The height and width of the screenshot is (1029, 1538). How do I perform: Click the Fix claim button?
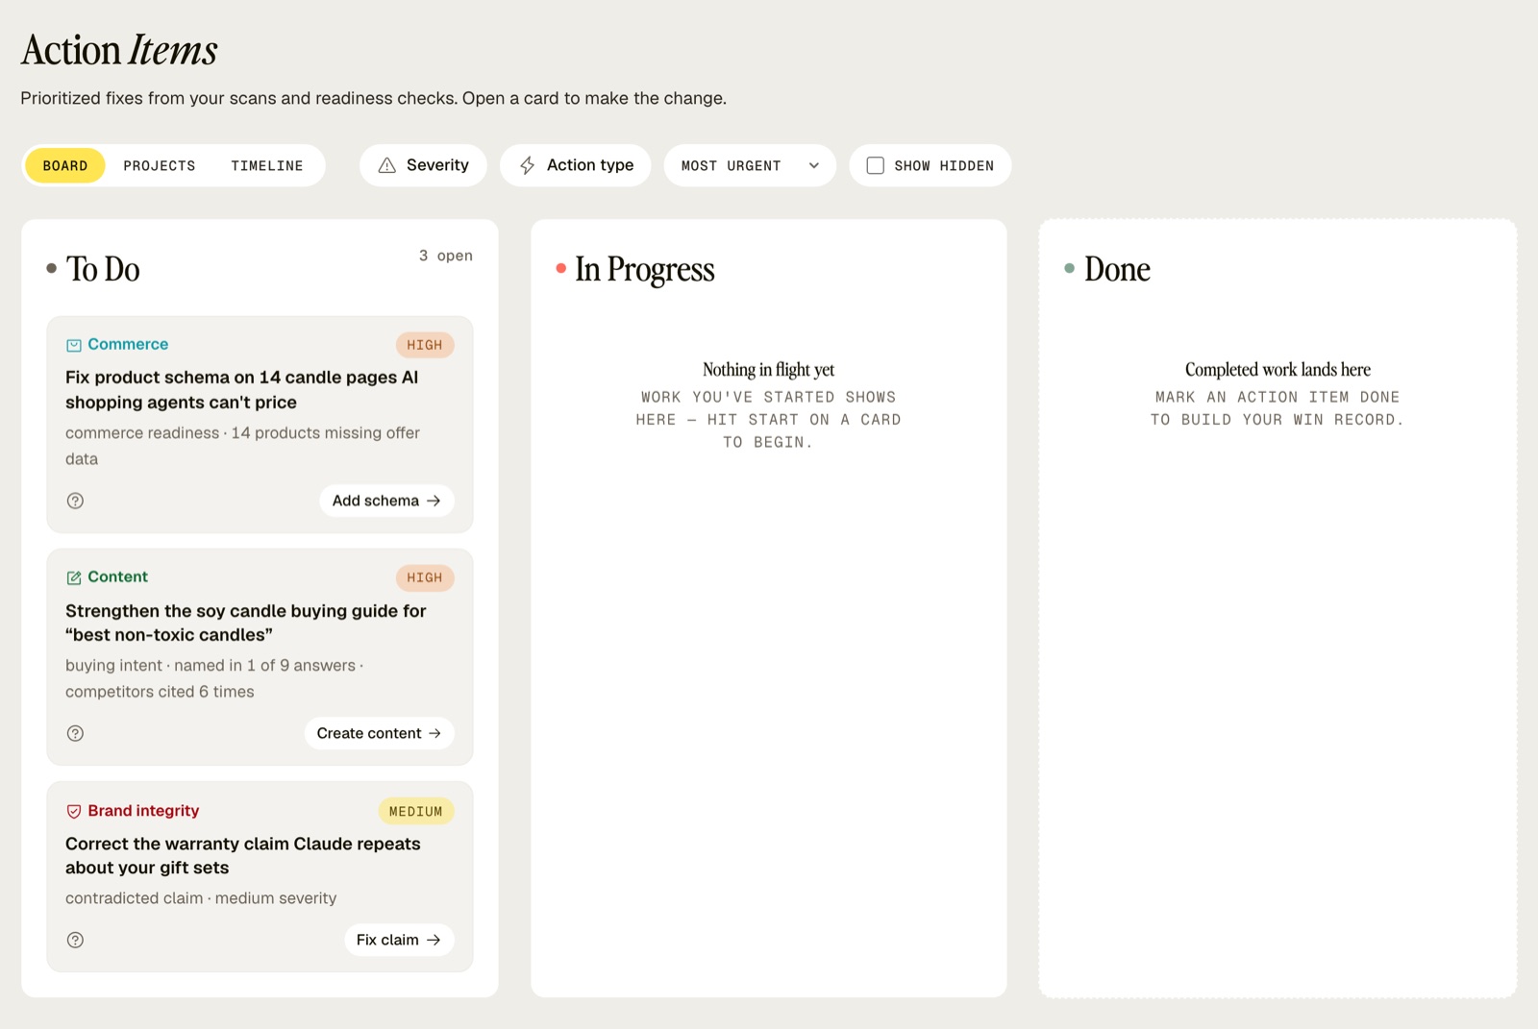click(399, 940)
